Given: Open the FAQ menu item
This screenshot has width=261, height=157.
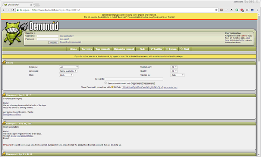Looking at the screenshot, I should (142, 49).
